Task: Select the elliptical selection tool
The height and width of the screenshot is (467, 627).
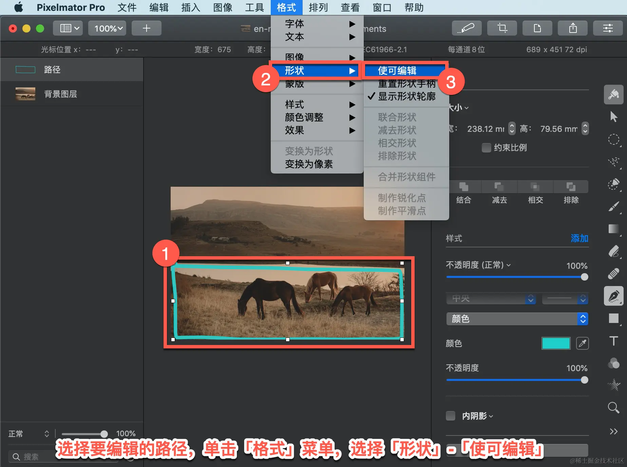Action: tap(613, 139)
